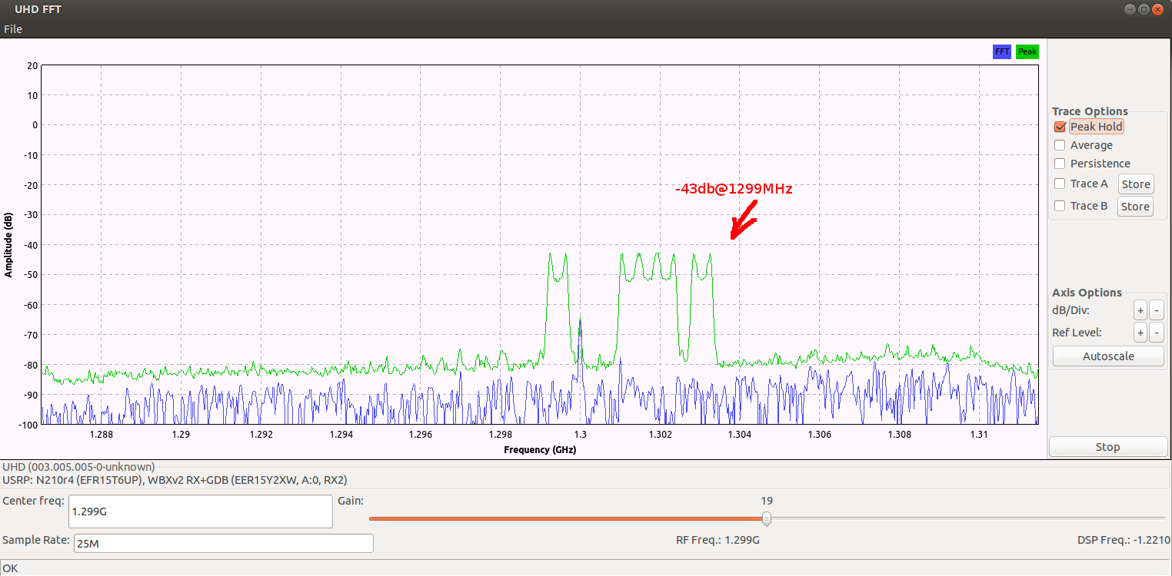Viewport: 1172px width, 576px height.
Task: Maximize the UHD FFT window
Action: 1144,9
